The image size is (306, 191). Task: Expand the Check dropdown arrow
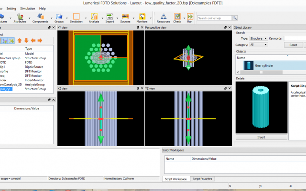pos(184,18)
